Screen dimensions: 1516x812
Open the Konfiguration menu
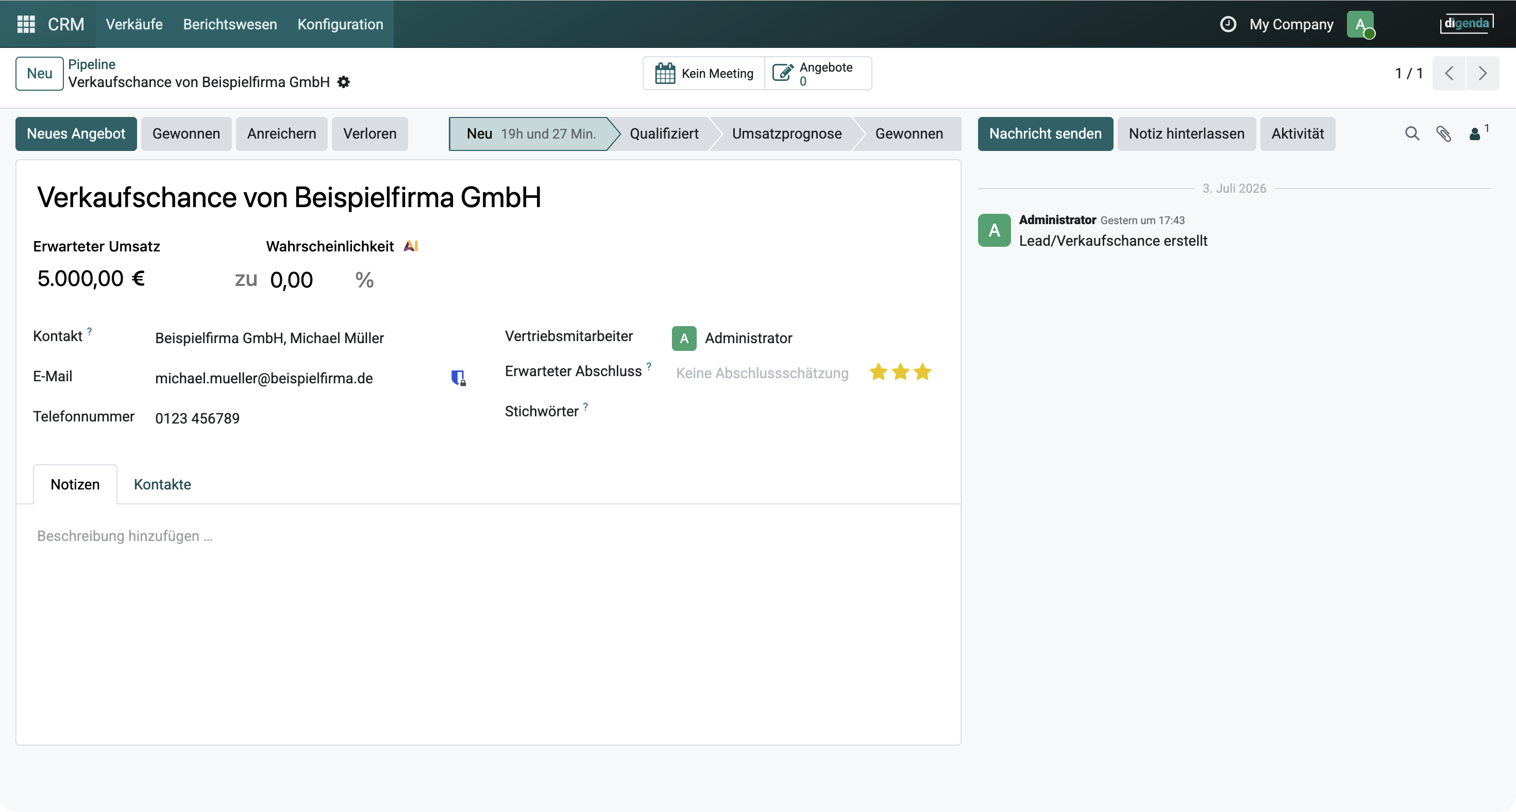[x=340, y=24]
